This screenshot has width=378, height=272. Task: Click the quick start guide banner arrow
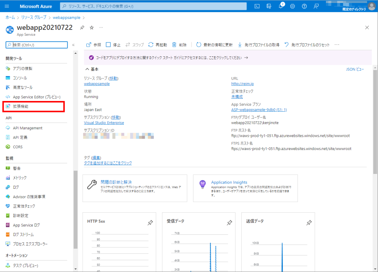coord(246,58)
